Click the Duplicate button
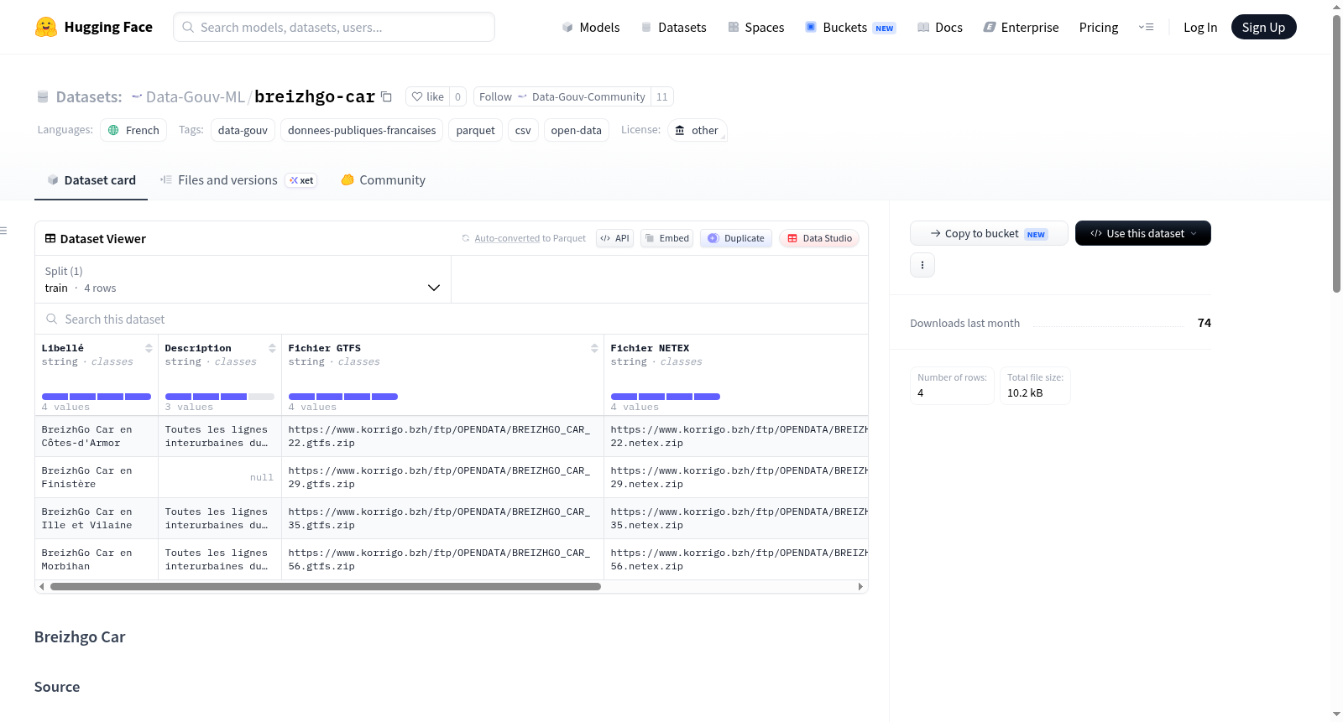This screenshot has width=1343, height=722. pyautogui.click(x=736, y=238)
